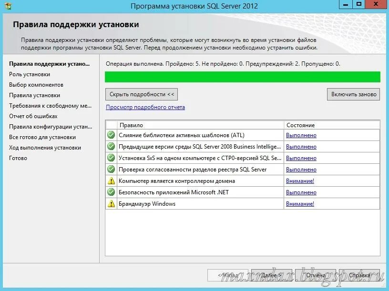
Task: Open Просмотр подробного отчета link
Action: (x=145, y=107)
